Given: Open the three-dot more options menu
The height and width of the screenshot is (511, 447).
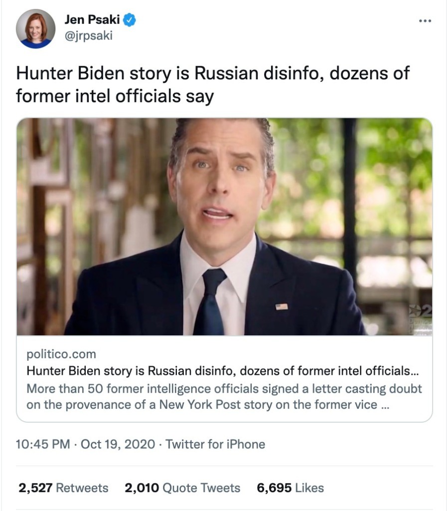Looking at the screenshot, I should (425, 21).
